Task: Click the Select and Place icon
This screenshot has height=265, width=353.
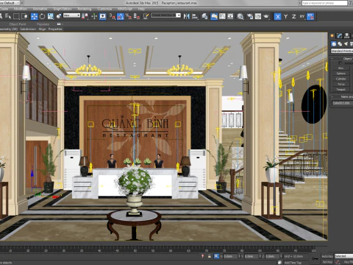Action: (59, 16)
